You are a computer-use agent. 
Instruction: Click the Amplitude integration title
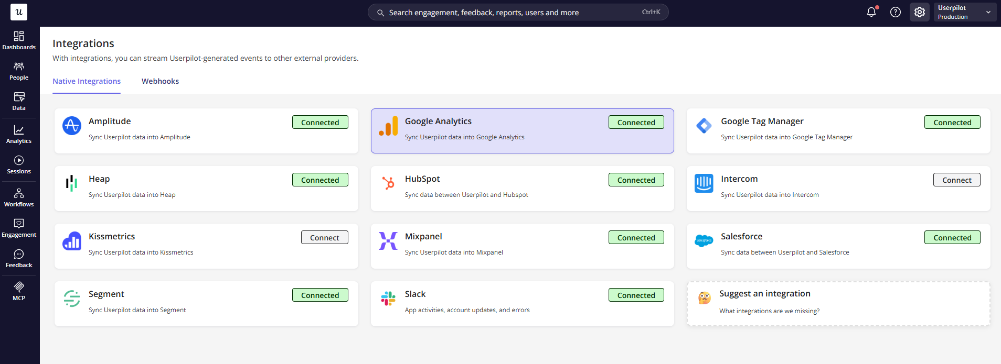tap(110, 121)
